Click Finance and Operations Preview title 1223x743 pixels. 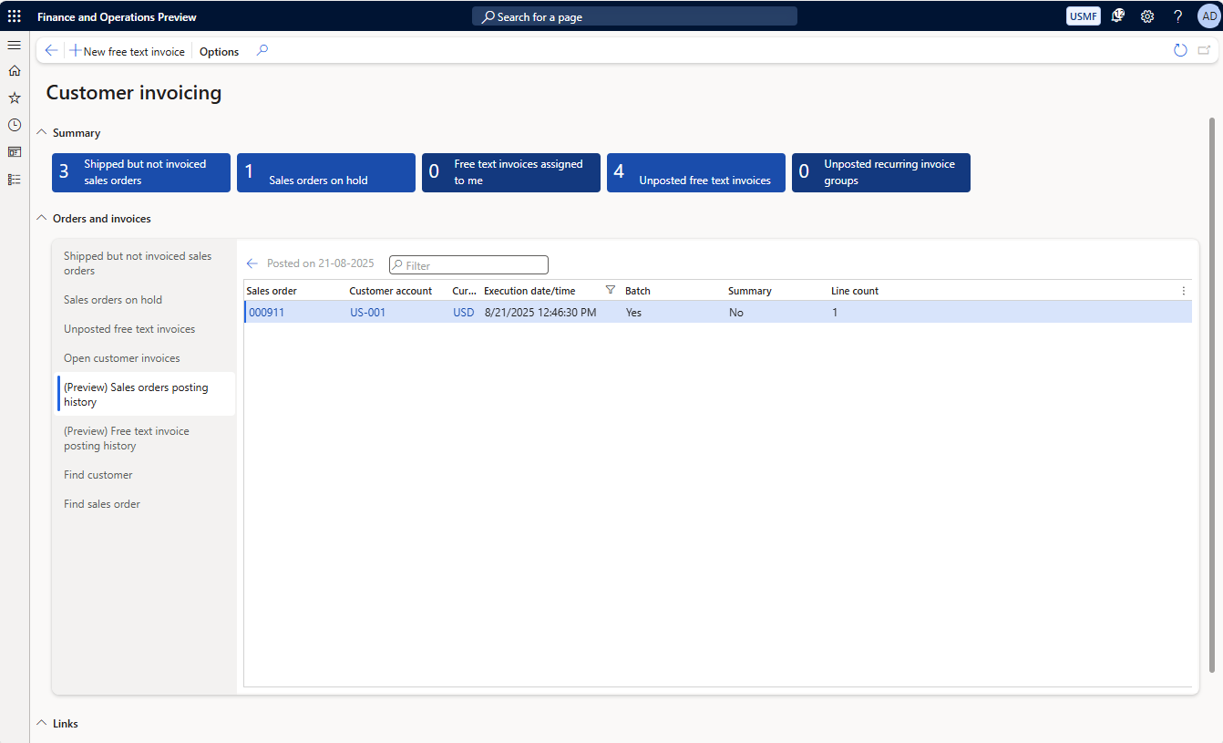(117, 16)
